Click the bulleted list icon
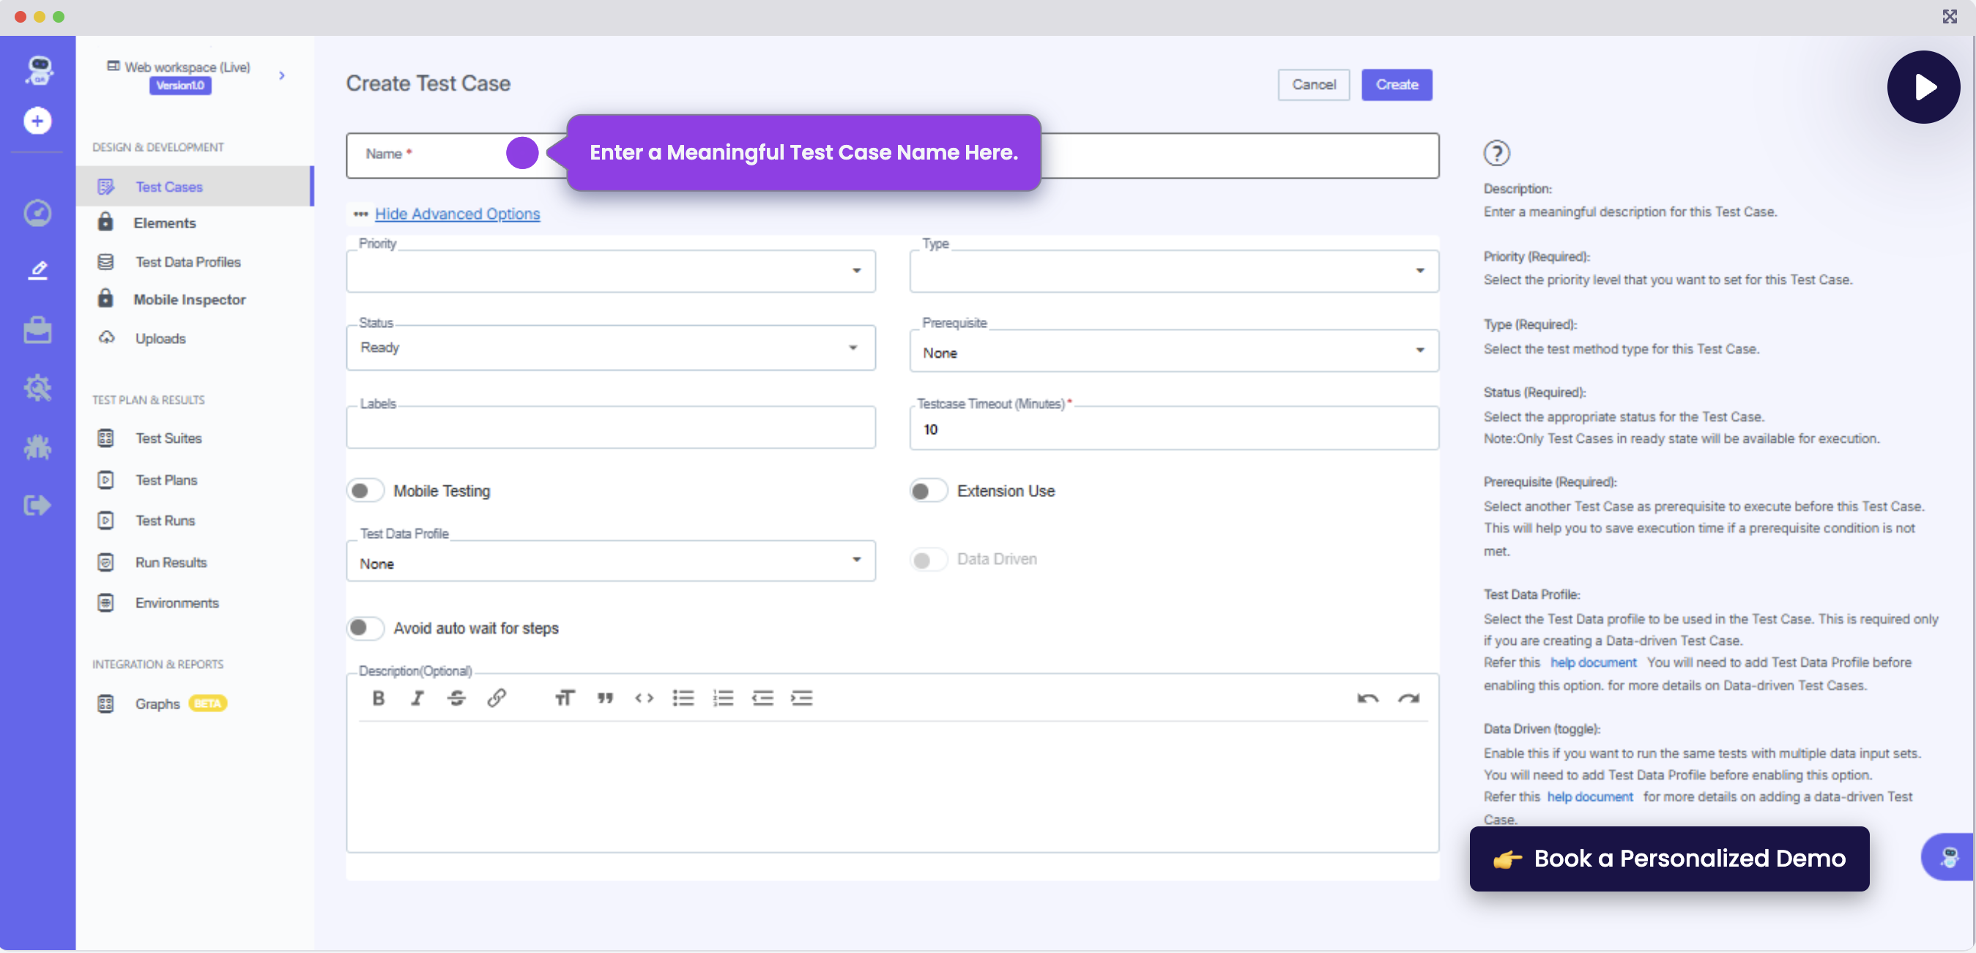1976x953 pixels. (x=683, y=698)
